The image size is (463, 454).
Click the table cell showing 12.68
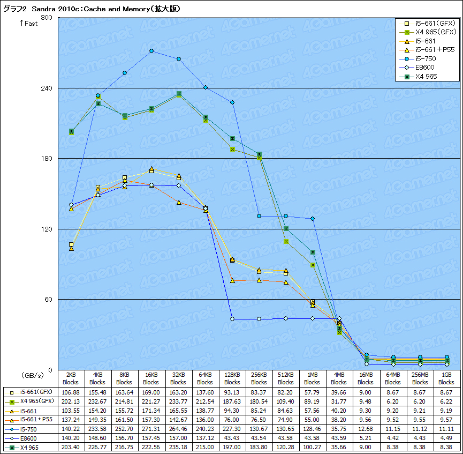(366, 429)
